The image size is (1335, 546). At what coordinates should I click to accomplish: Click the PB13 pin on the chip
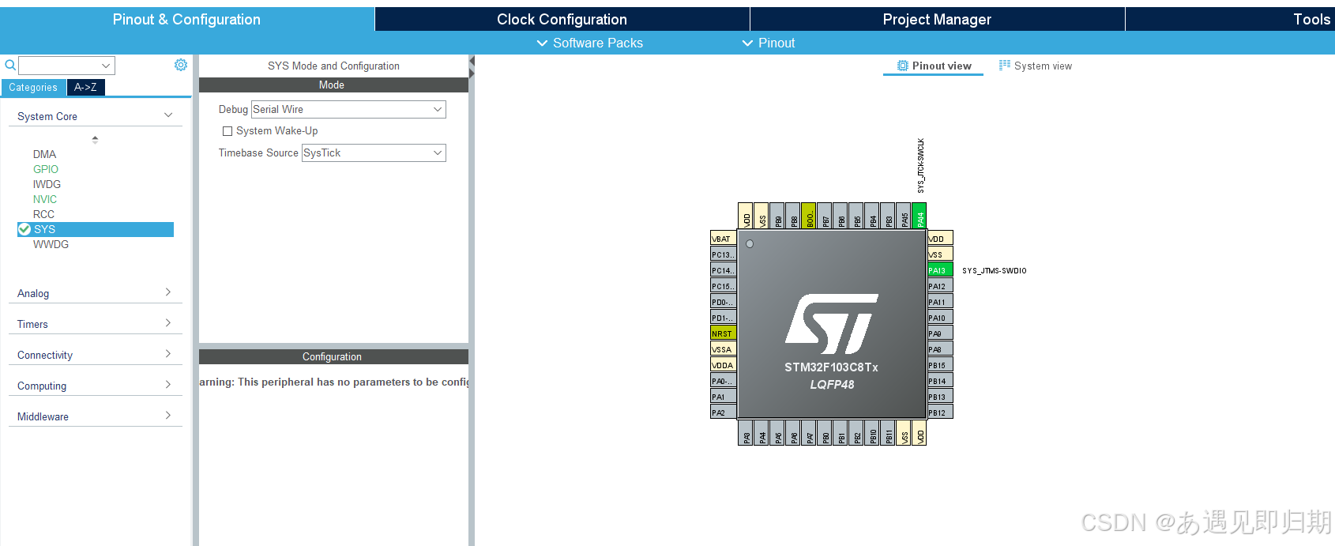(x=940, y=397)
